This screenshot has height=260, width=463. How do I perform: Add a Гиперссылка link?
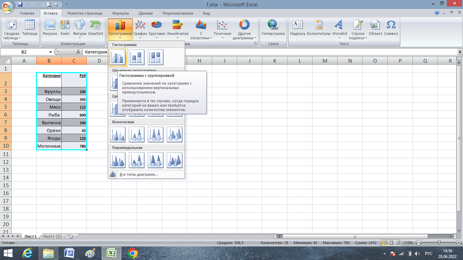[x=273, y=28]
